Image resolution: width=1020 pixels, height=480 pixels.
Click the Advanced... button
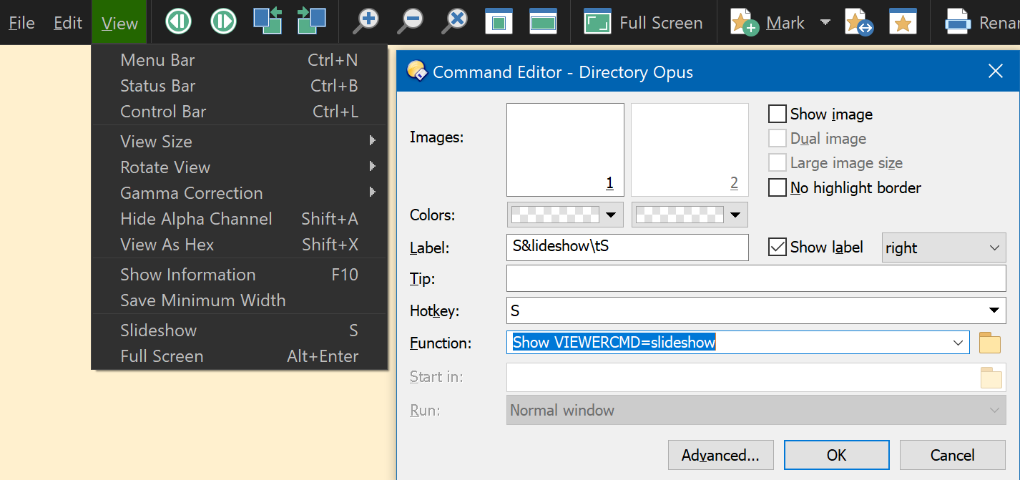point(720,455)
